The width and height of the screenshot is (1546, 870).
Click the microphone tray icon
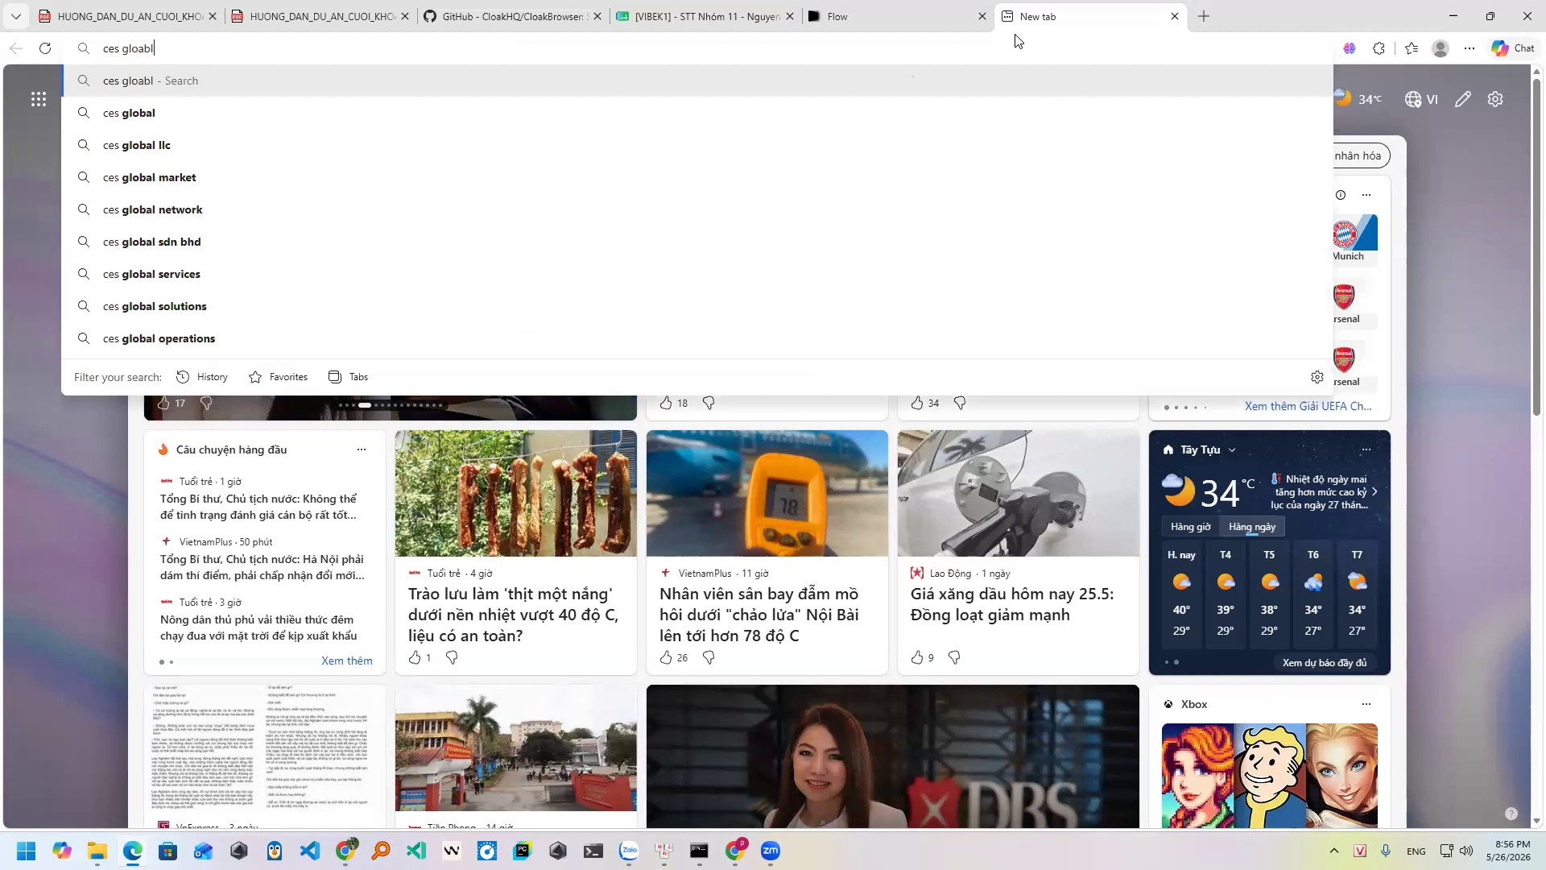tap(1386, 851)
